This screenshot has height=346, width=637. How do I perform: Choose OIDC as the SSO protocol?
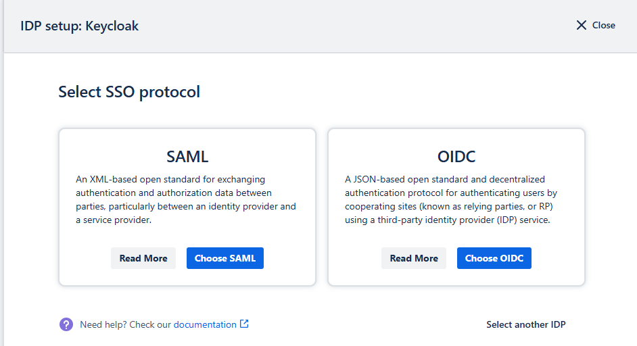point(494,258)
